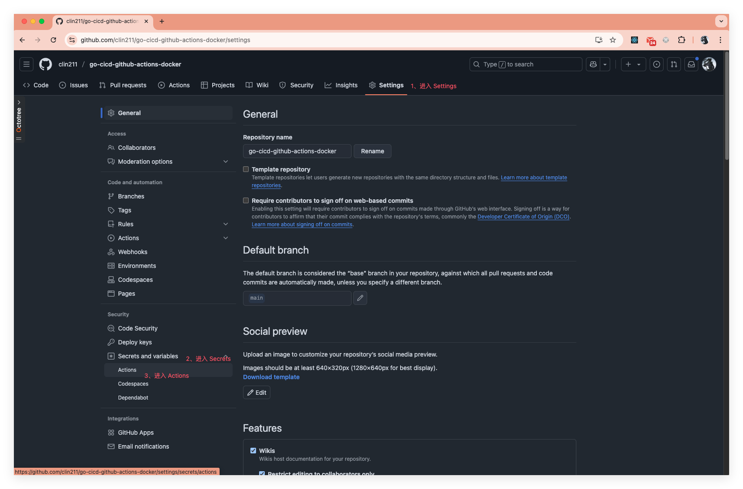
Task: Click the Edit pencil next to main branch
Action: click(360, 298)
